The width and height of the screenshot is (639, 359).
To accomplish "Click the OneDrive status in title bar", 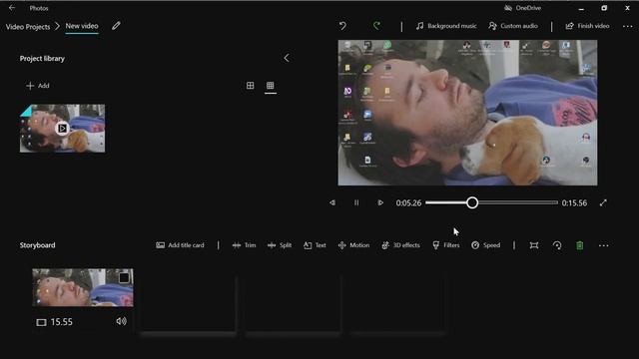I will click(x=523, y=8).
